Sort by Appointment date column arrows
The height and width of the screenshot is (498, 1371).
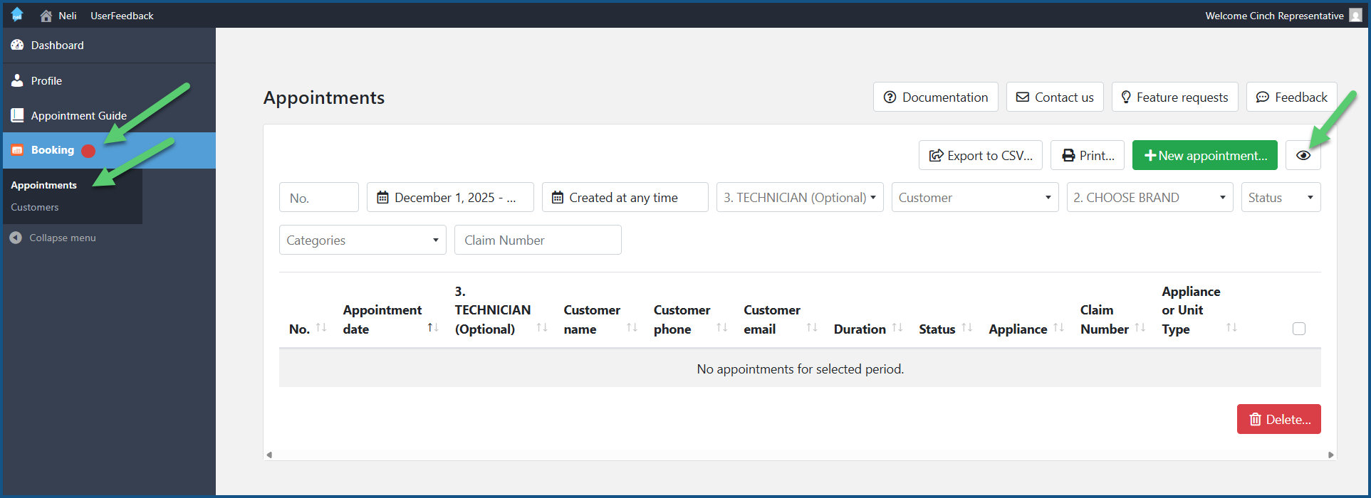coord(432,328)
